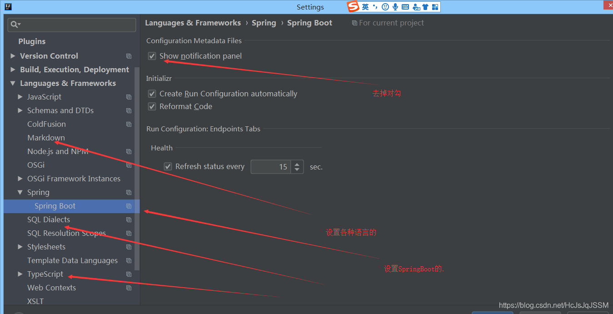Click project-level icon beside Web Contexts
Screen dimensions: 613x314
coord(129,288)
